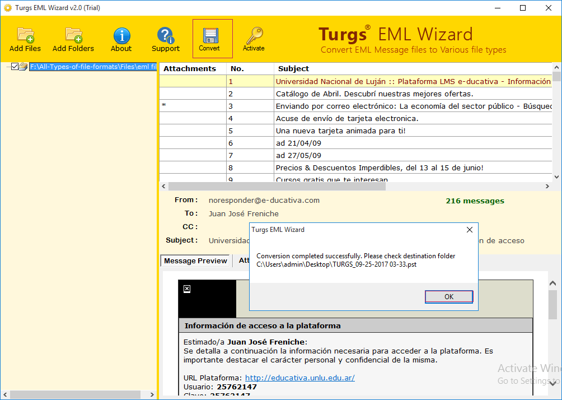
Task: Click the Activate key icon
Action: [x=254, y=39]
